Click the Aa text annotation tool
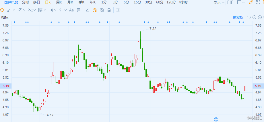This screenshot has height=122, width=264. click(x=71, y=10)
